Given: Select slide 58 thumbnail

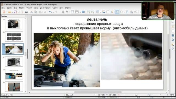Looking at the screenshot, I should [x=14, y=74].
